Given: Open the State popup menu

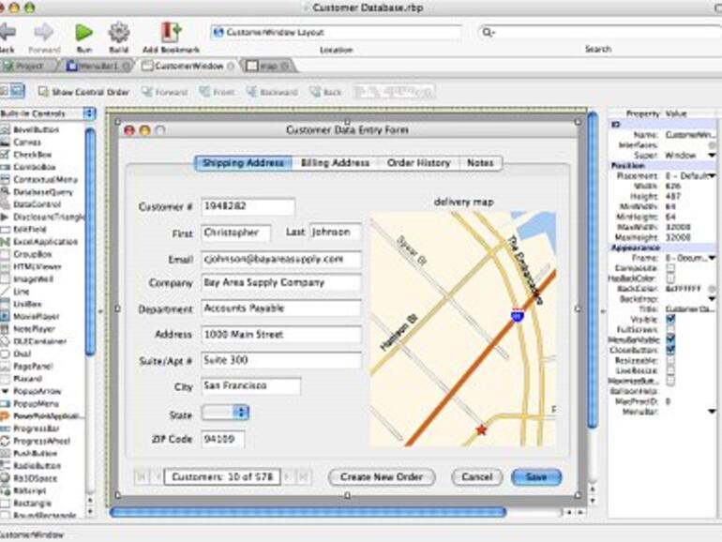Looking at the screenshot, I should point(226,413).
